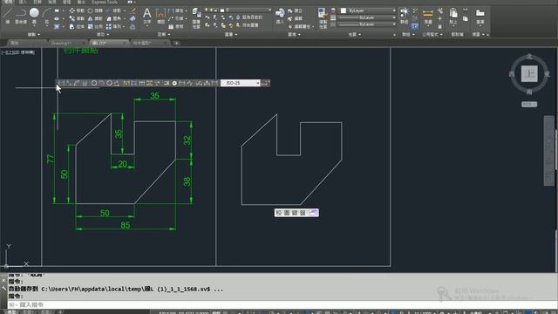Click Create (建立) block button
This screenshot has height=314, width=558.
pos(296,10)
